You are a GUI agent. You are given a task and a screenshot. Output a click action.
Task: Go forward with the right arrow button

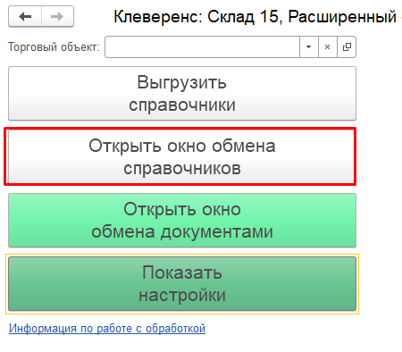[x=57, y=16]
